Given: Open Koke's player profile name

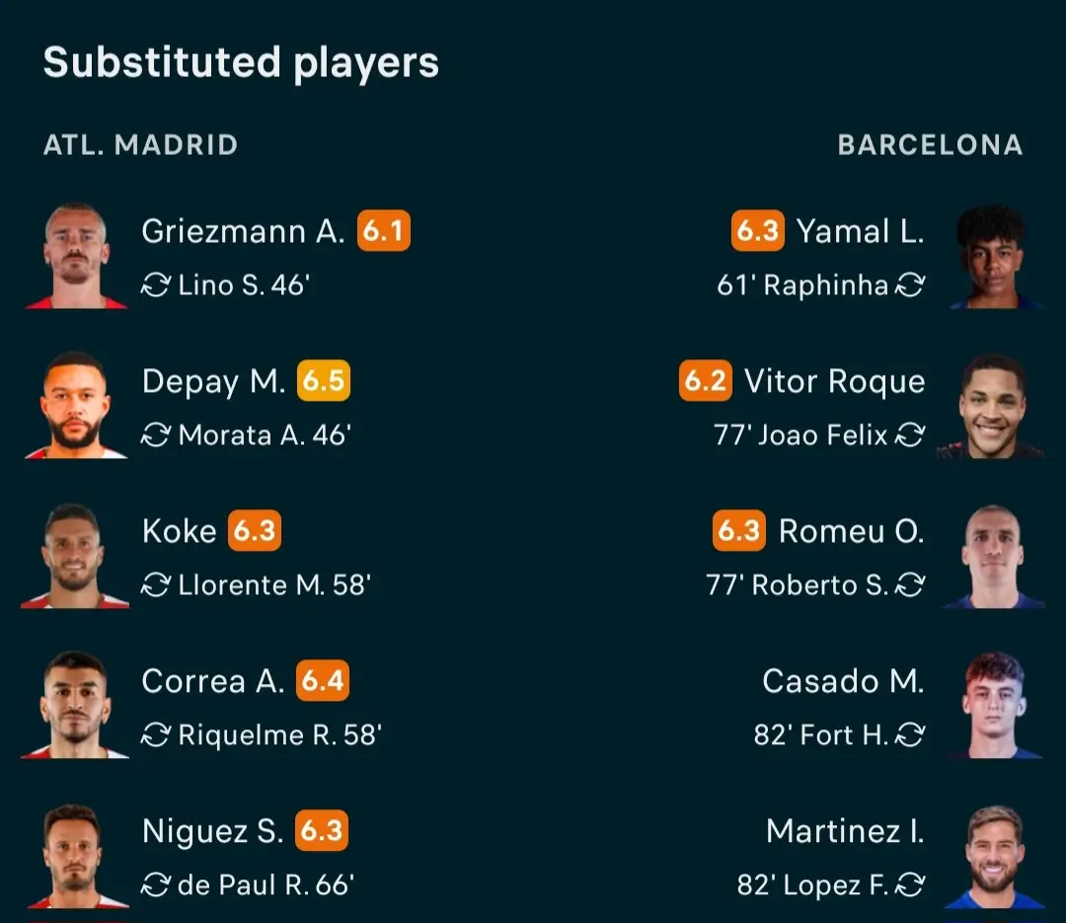Looking at the screenshot, I should 179,531.
